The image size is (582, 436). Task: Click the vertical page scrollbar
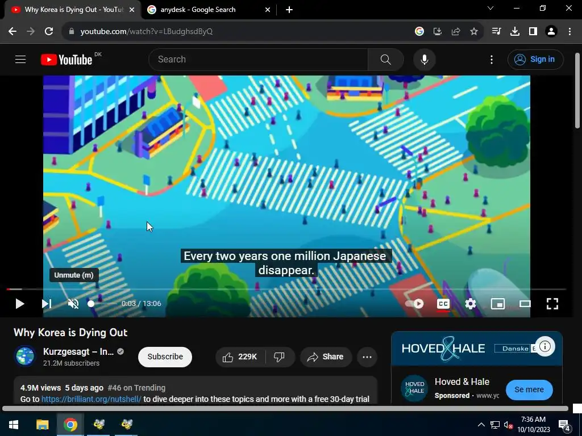577,91
